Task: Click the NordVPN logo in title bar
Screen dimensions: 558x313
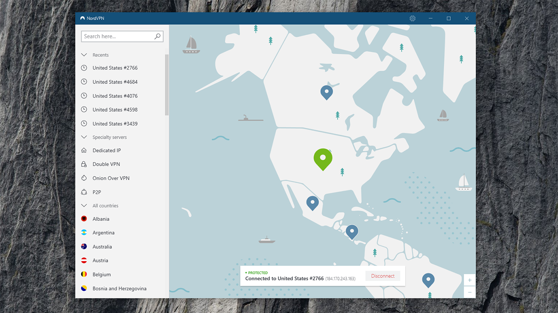Action: (82, 18)
